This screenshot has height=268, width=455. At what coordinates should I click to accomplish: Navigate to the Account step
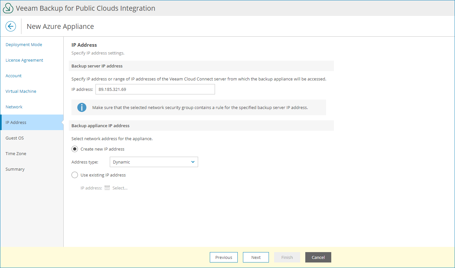coord(13,76)
